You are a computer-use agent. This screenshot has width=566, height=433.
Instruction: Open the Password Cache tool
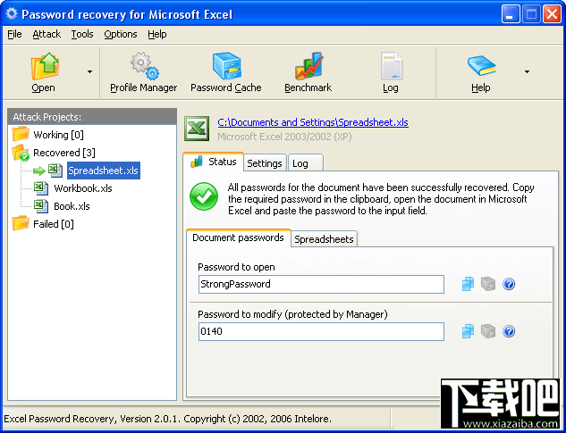coord(226,72)
